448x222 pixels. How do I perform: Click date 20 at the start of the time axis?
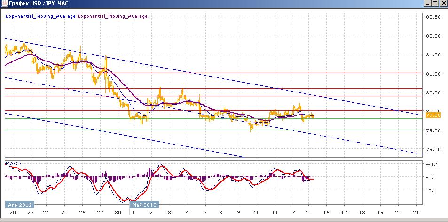[x=12, y=213]
